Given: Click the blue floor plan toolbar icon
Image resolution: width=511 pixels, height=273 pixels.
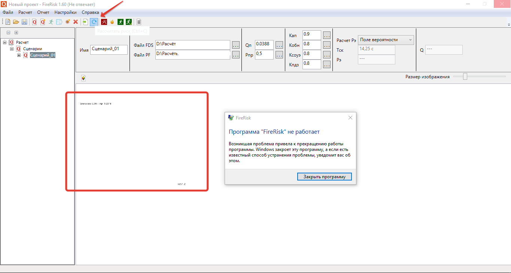Looking at the screenshot, I should tap(59, 22).
